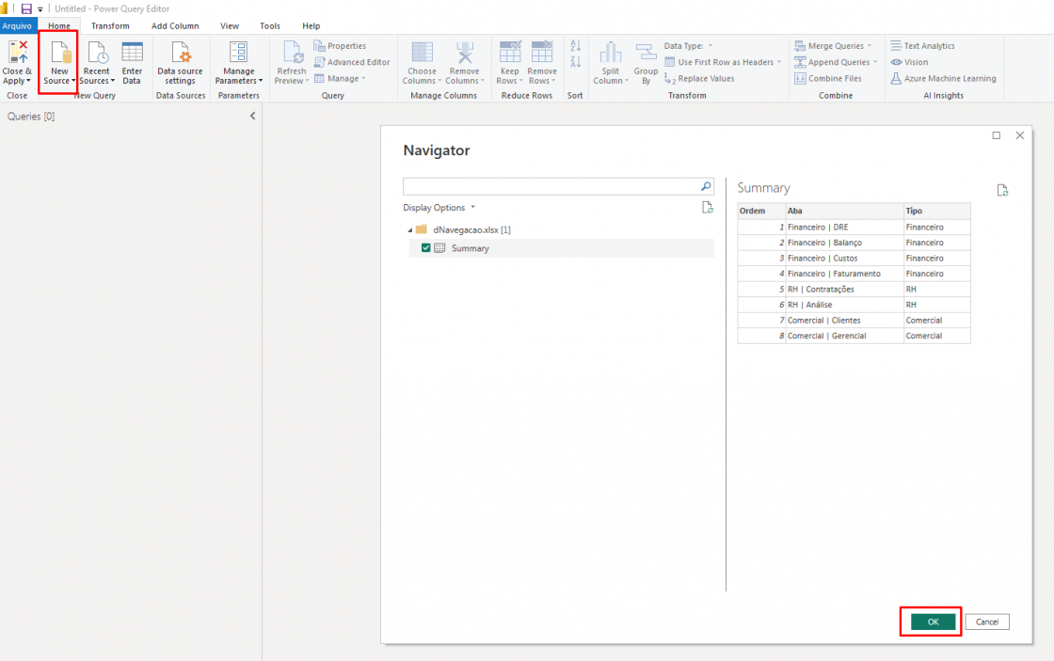
Task: Click the Manage Parameters icon
Action: coord(238,53)
